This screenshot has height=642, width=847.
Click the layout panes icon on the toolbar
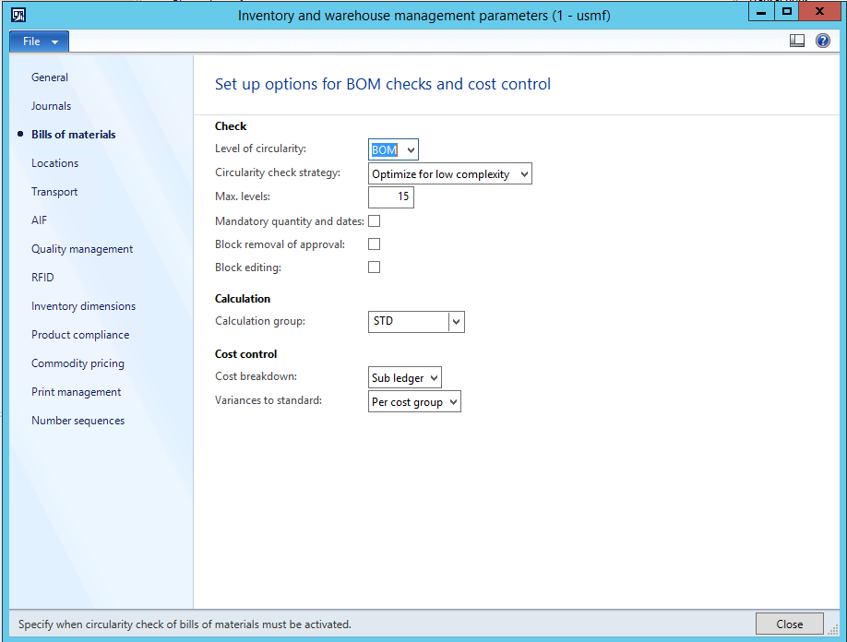coord(795,41)
